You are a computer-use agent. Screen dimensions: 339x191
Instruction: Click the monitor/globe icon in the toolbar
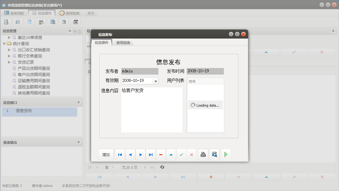coord(52,22)
